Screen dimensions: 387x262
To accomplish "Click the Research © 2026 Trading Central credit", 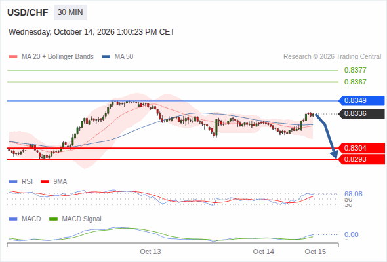I will pos(332,57).
